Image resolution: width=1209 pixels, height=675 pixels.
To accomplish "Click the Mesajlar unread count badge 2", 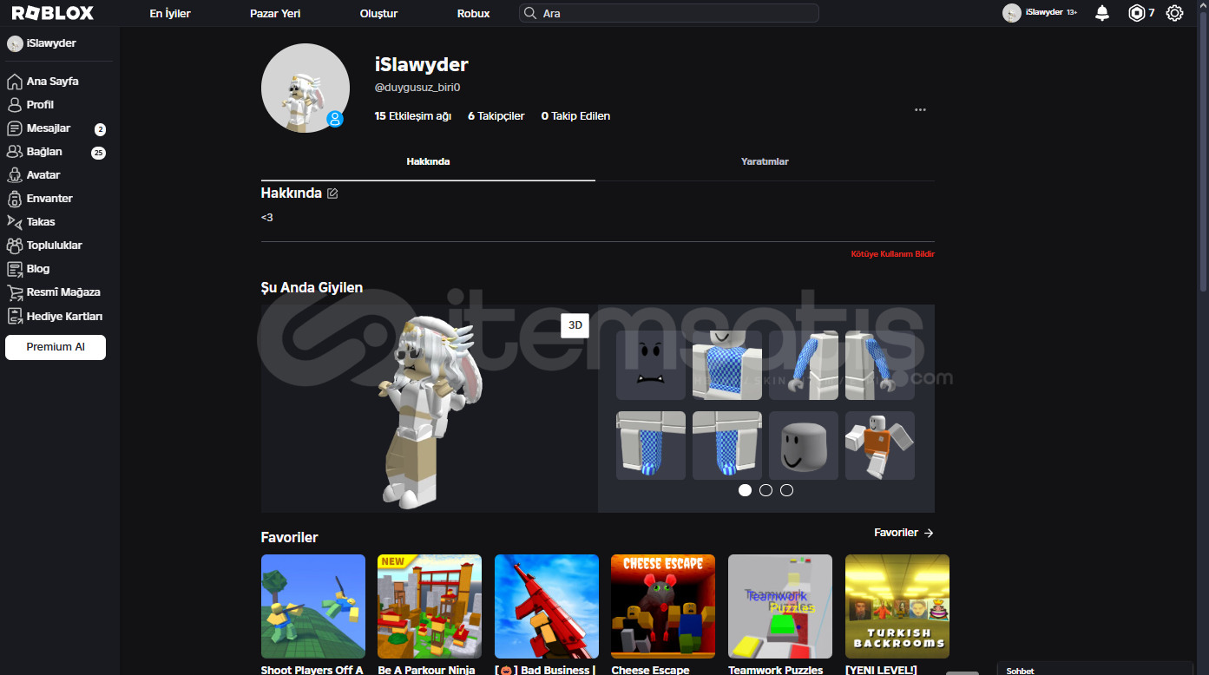I will 100,129.
